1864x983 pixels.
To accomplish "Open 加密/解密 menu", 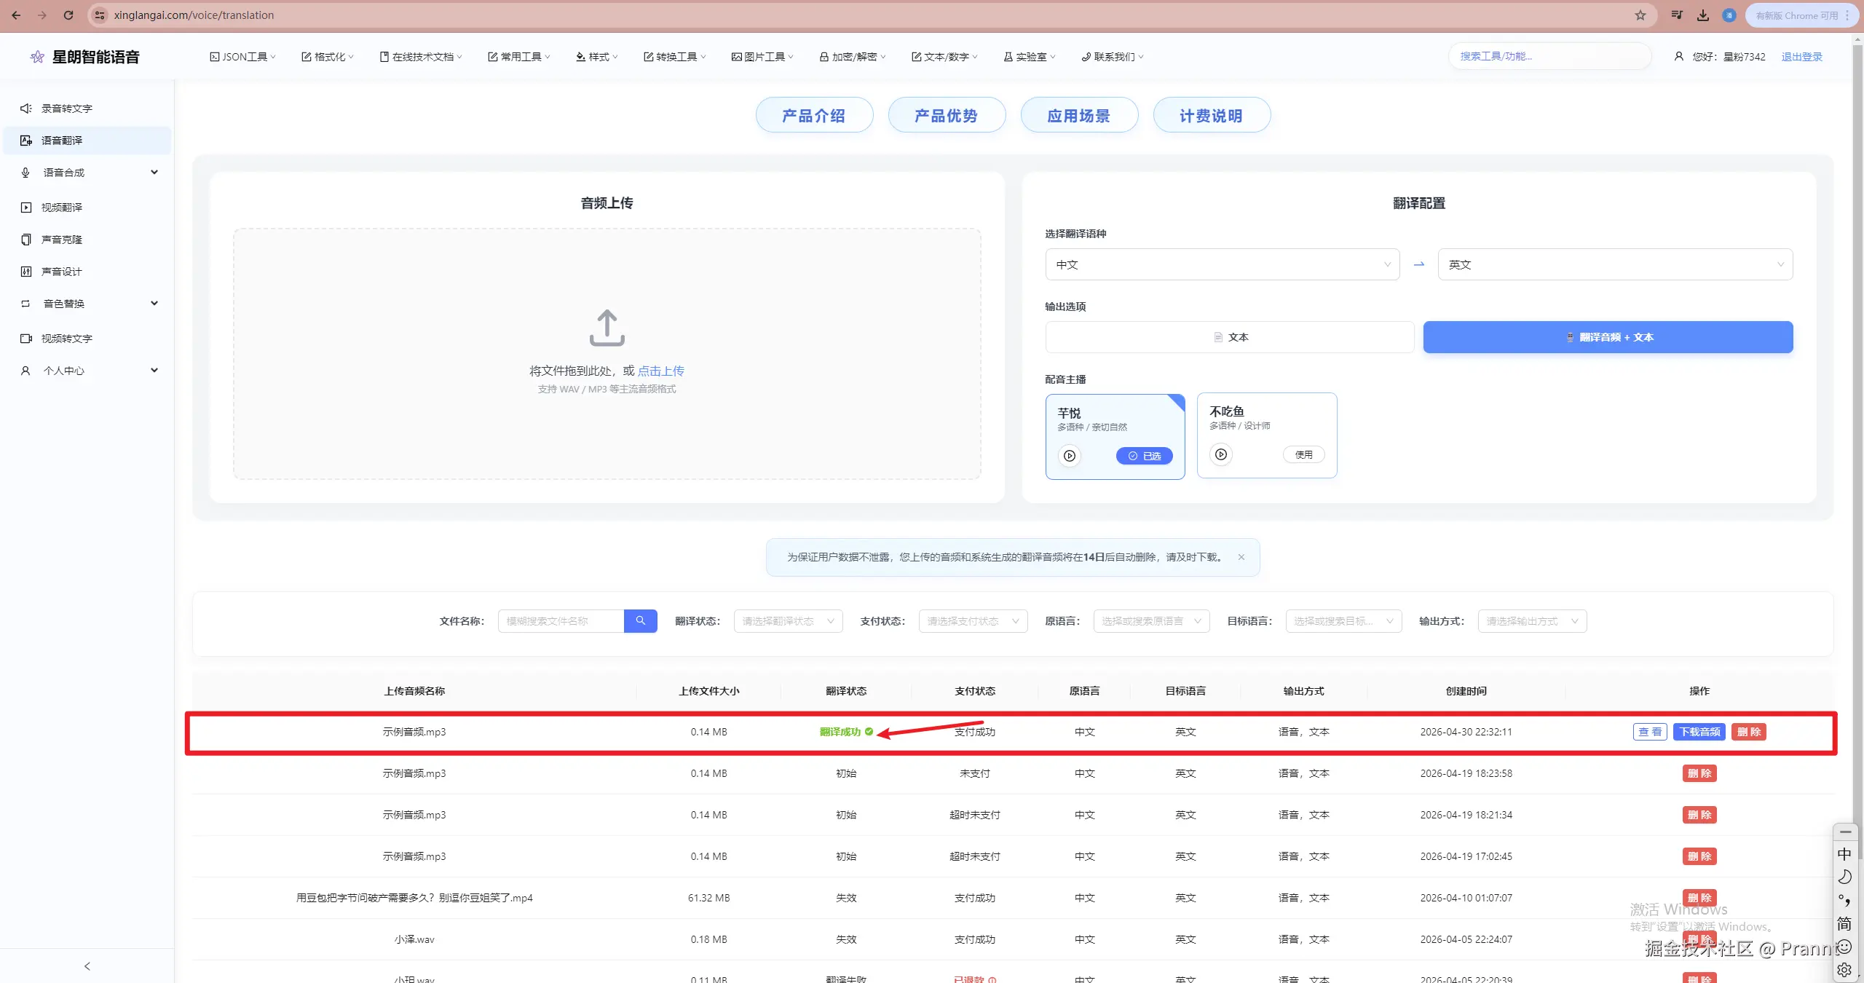I will (853, 57).
